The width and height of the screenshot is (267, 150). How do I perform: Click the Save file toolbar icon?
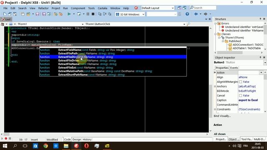38,14
